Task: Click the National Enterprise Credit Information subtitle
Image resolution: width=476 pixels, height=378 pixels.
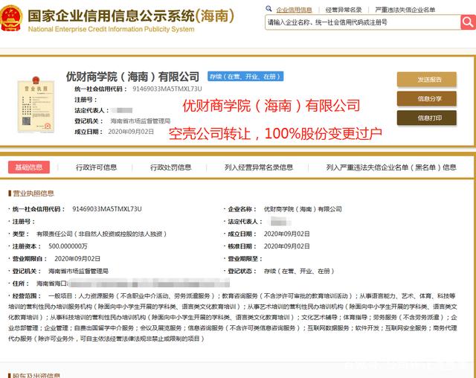Action: [111, 29]
